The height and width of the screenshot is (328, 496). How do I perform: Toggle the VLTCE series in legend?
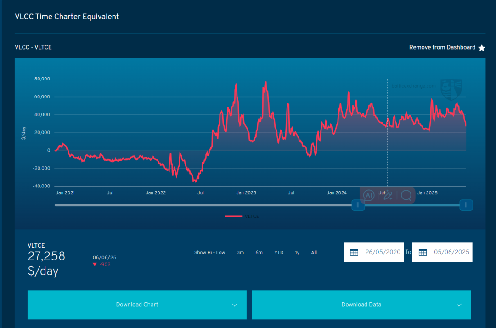tap(242, 216)
